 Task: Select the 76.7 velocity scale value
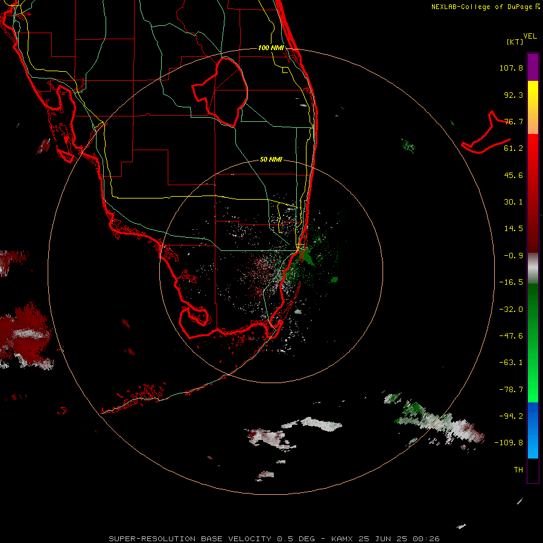[513, 121]
